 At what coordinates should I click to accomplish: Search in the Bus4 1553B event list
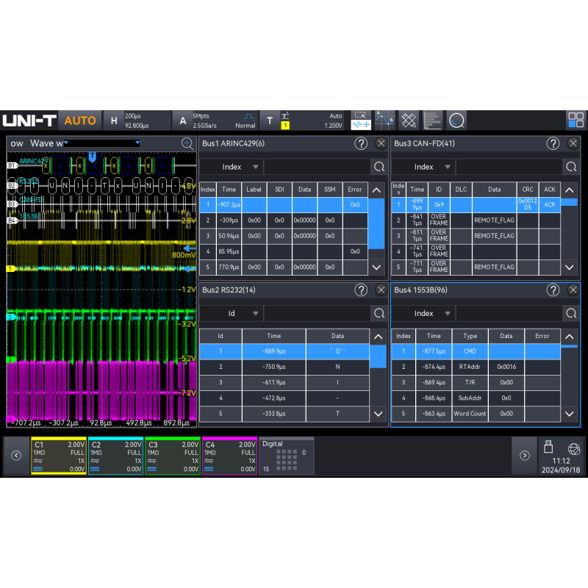point(571,313)
